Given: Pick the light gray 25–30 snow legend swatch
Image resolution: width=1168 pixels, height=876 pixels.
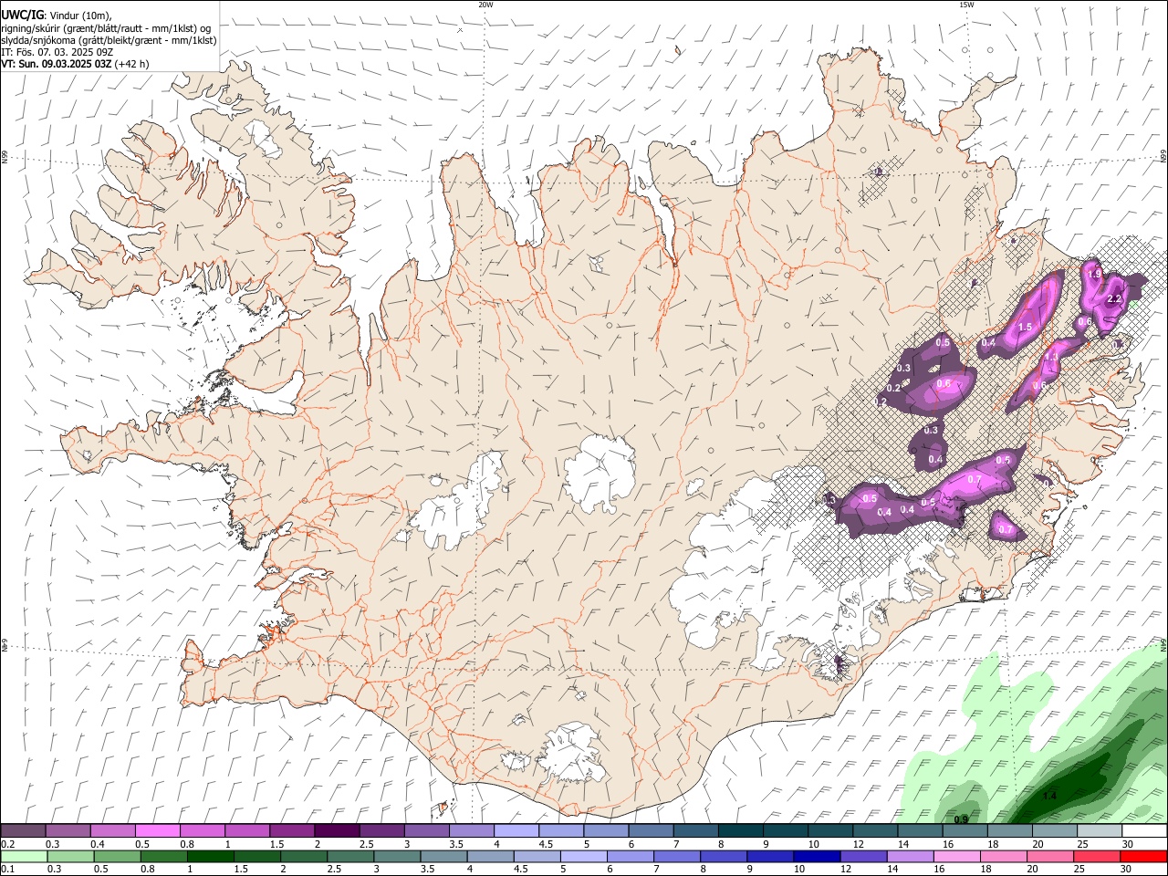Looking at the screenshot, I should point(1099,831).
